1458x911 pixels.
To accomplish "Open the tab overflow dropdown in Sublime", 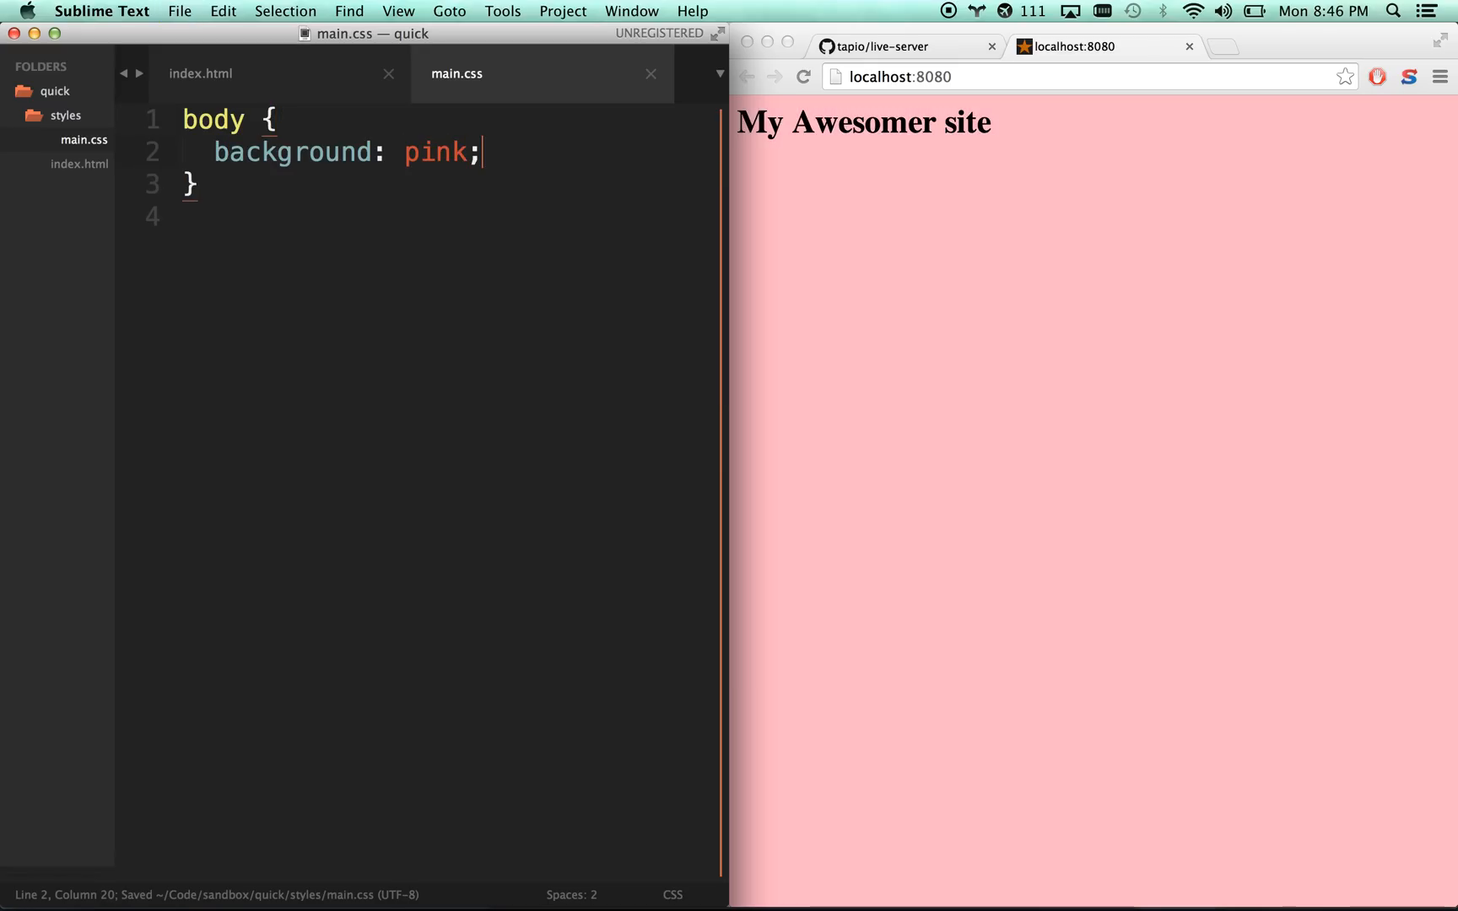I will (x=719, y=73).
